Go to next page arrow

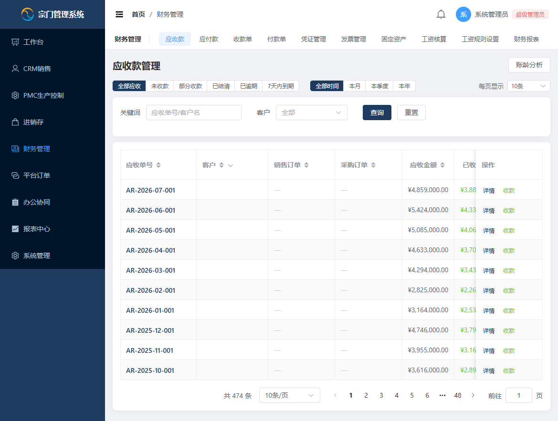point(473,395)
